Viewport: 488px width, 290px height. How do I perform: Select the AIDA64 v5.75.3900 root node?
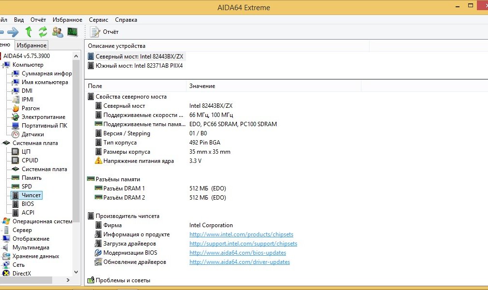point(27,56)
